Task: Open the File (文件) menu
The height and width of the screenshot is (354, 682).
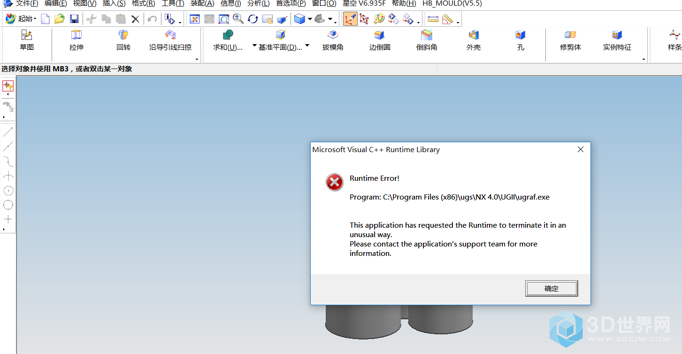Action: (x=27, y=4)
